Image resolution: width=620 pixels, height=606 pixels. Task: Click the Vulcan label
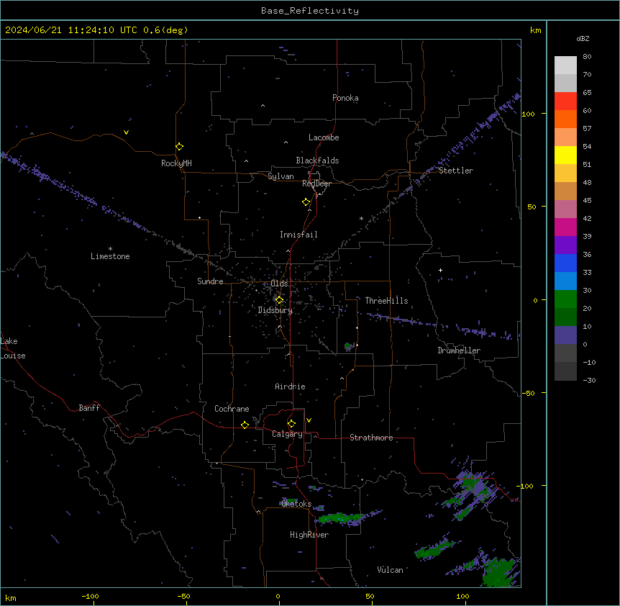pyautogui.click(x=390, y=570)
